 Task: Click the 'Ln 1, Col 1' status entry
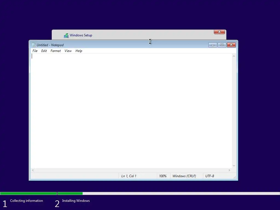point(129,176)
